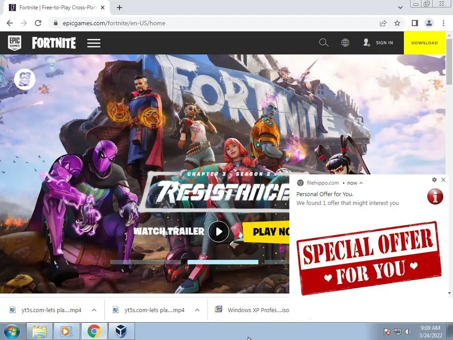Dismiss the filehippo notification
The image size is (453, 340).
[x=443, y=180]
